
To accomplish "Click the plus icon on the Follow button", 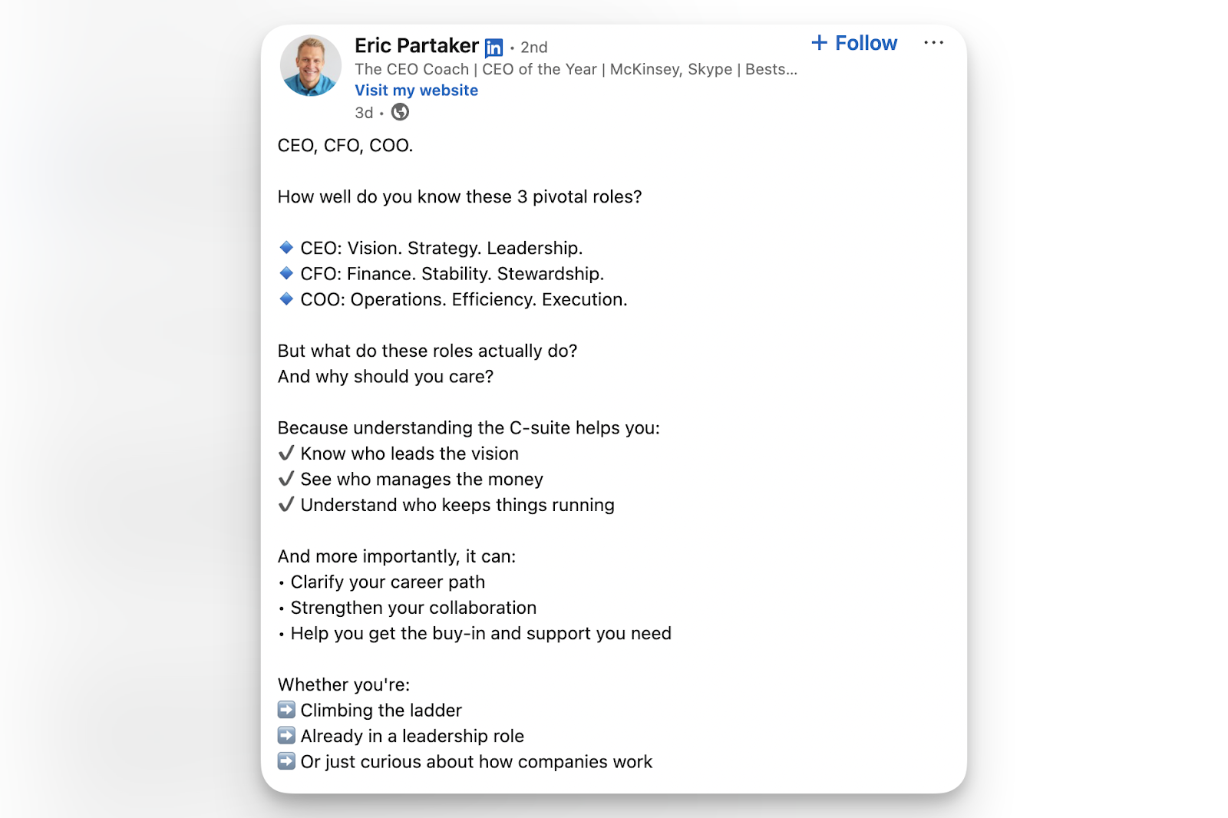I will pos(820,43).
